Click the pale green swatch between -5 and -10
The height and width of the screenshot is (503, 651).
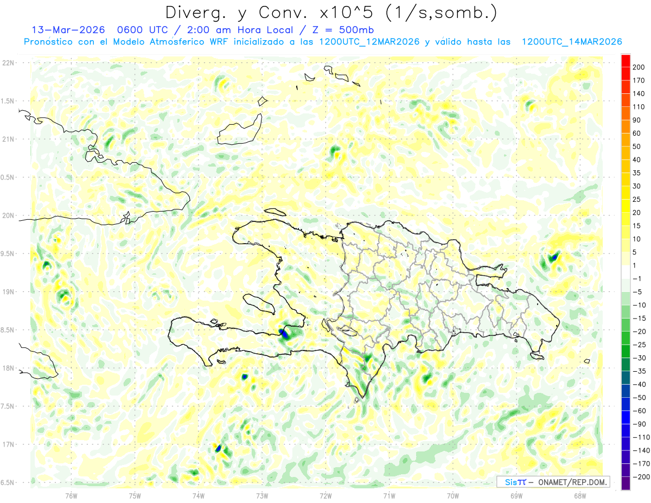[x=626, y=298]
